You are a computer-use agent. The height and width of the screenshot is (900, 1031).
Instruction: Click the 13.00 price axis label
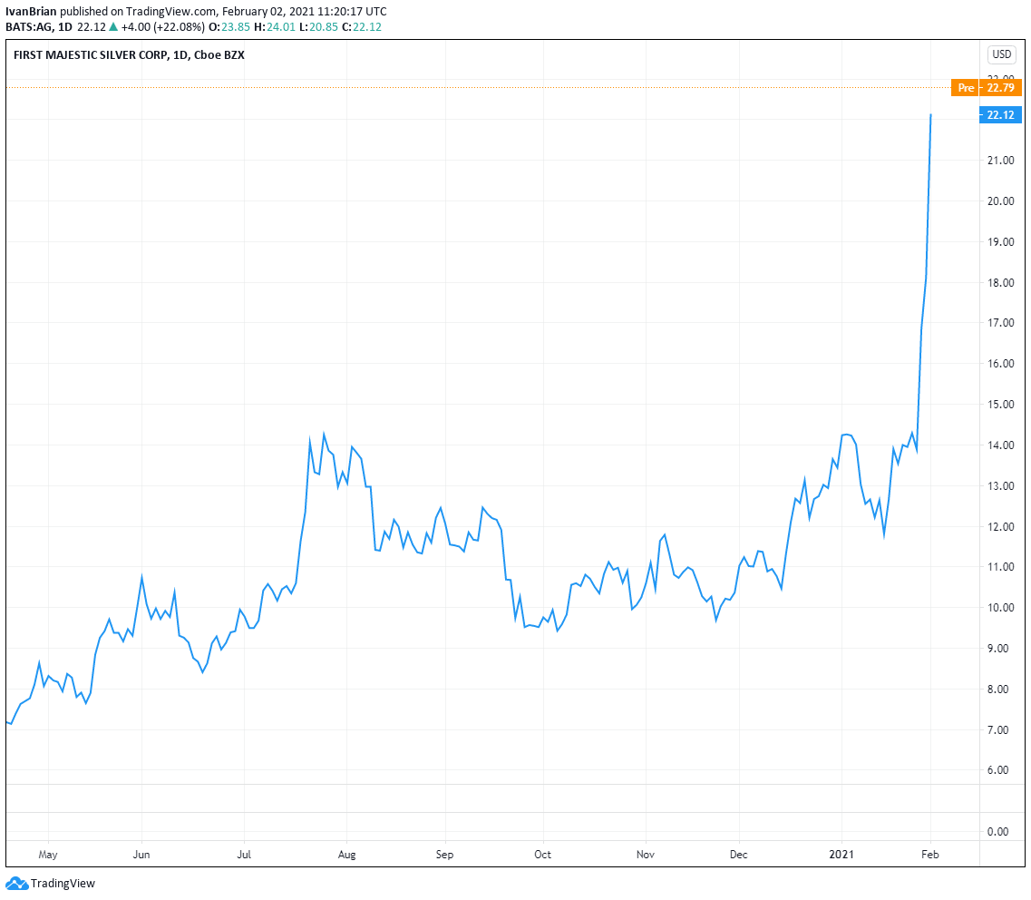(1001, 486)
